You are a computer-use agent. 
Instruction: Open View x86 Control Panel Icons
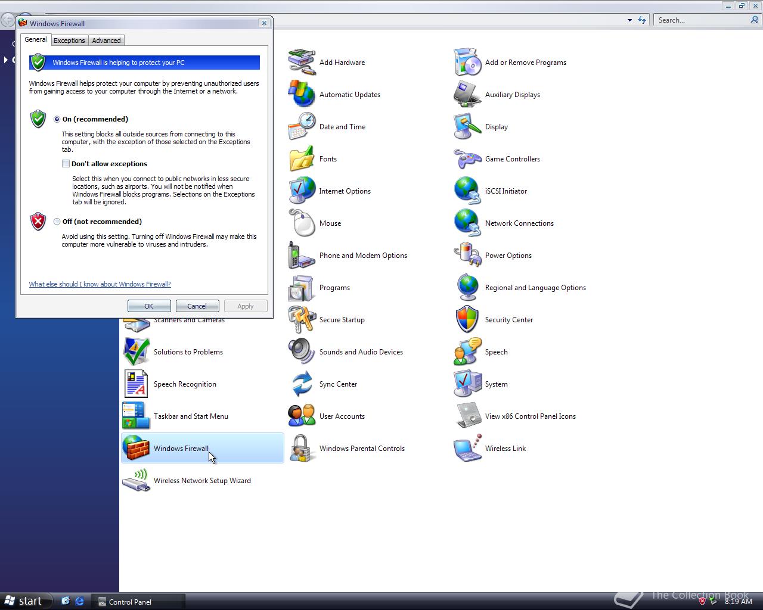(x=467, y=416)
